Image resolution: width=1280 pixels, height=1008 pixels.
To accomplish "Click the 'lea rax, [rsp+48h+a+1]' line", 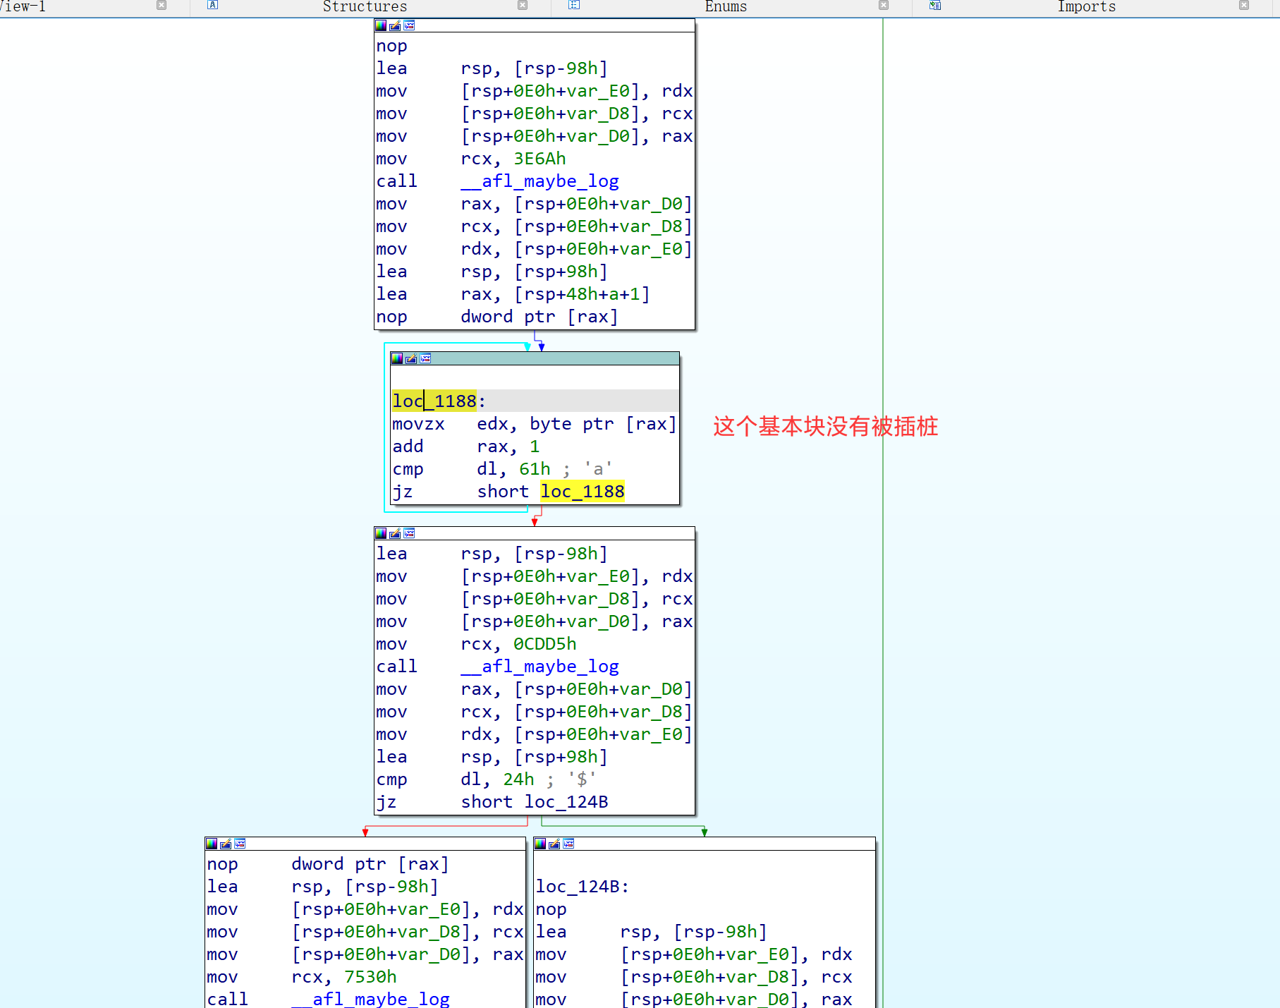I will [x=513, y=294].
